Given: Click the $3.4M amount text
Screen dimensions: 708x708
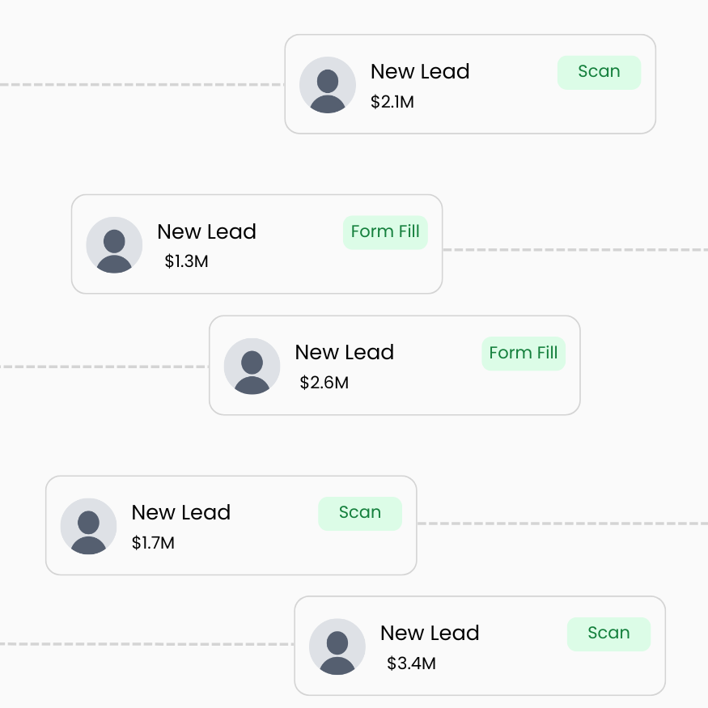Looking at the screenshot, I should tap(411, 663).
